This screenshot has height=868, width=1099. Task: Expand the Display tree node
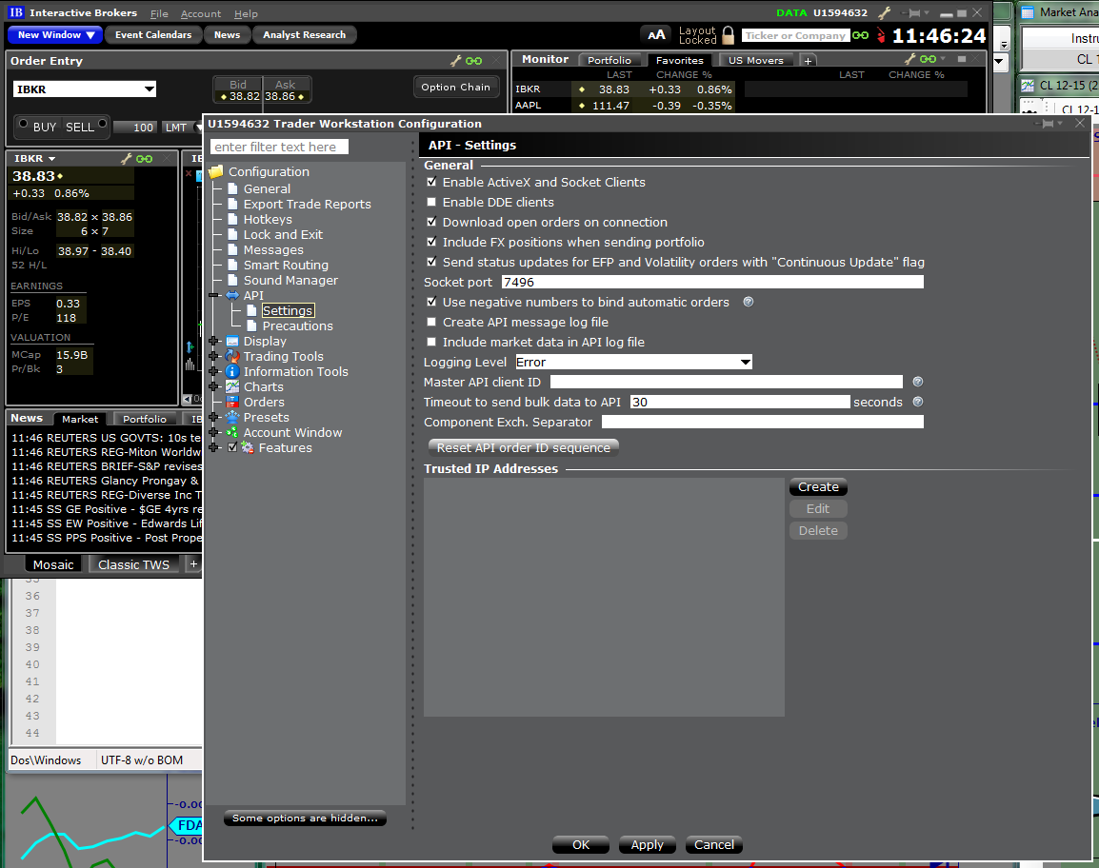[x=213, y=341]
